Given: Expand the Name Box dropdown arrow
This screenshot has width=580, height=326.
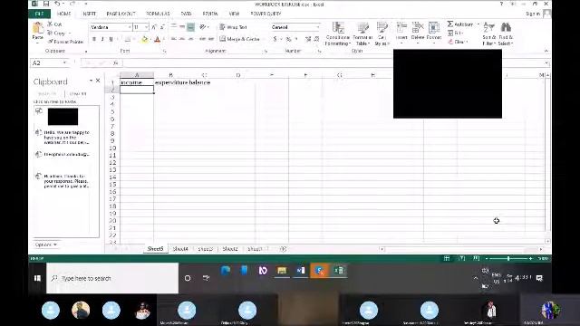Looking at the screenshot, I should click(64, 62).
